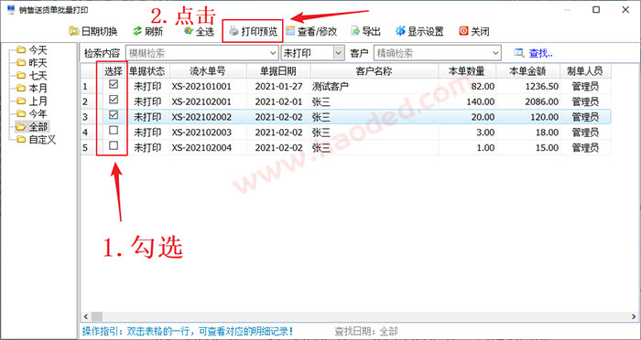Click the horizontal scrollbar right arrow

pyautogui.click(x=634, y=316)
